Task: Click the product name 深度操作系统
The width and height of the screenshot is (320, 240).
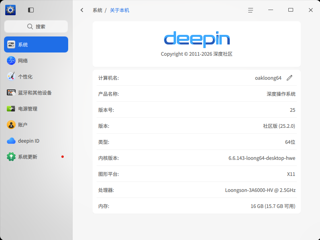Action: click(x=281, y=94)
